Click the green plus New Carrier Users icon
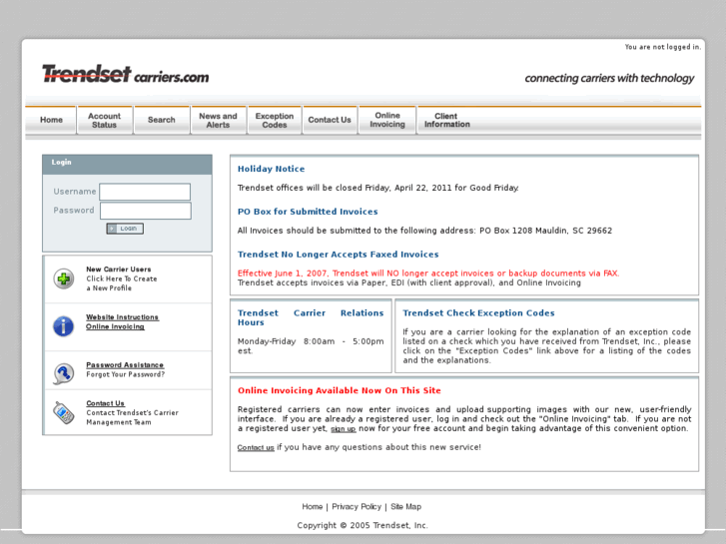726x544 pixels. click(x=64, y=278)
